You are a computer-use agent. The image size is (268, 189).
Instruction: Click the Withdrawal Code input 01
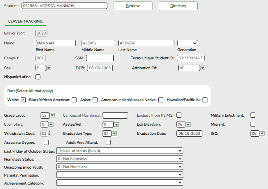tap(44, 133)
